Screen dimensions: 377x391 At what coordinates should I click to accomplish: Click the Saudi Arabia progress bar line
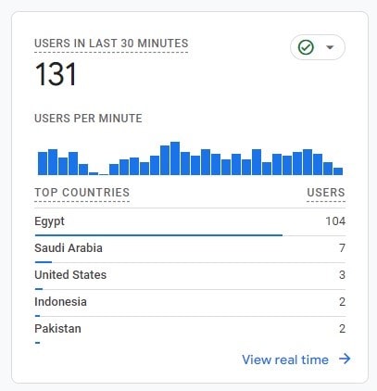44,262
